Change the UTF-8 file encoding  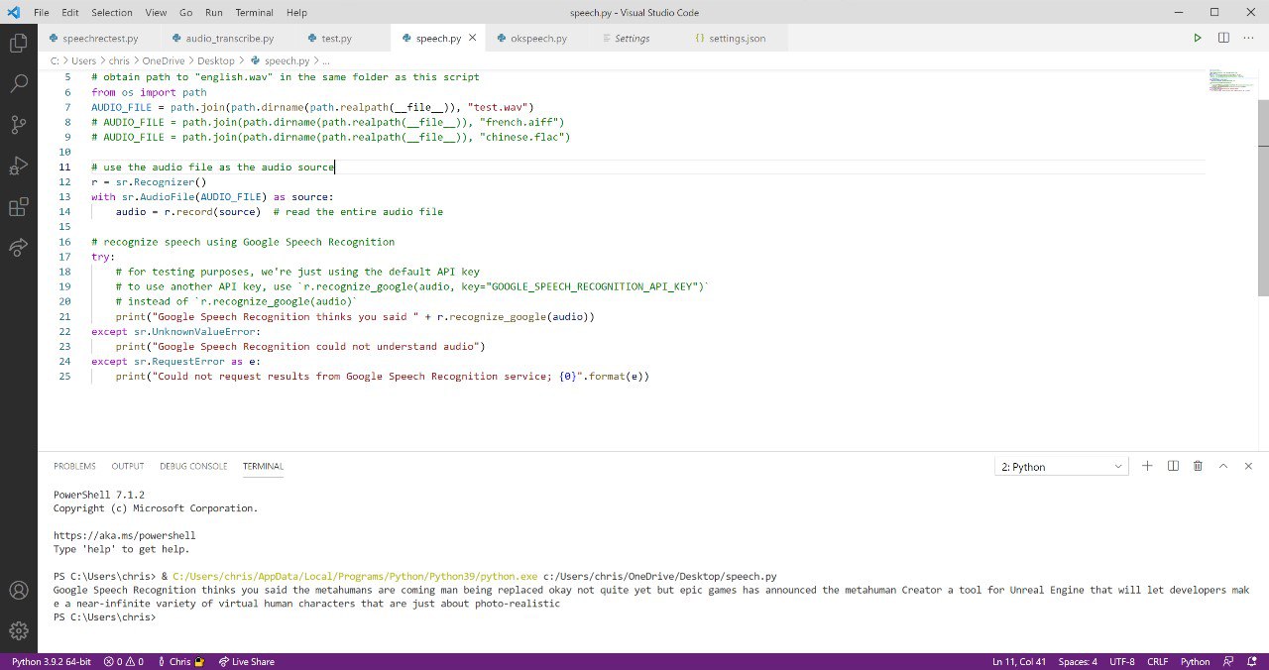pyautogui.click(x=1122, y=661)
